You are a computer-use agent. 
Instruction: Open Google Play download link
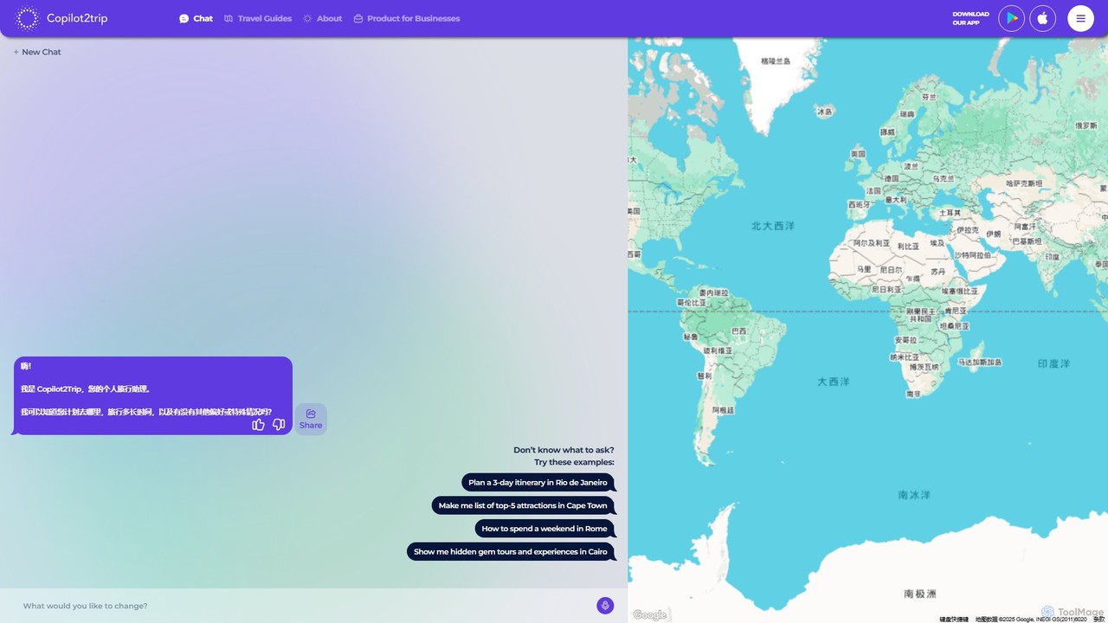pos(1011,18)
